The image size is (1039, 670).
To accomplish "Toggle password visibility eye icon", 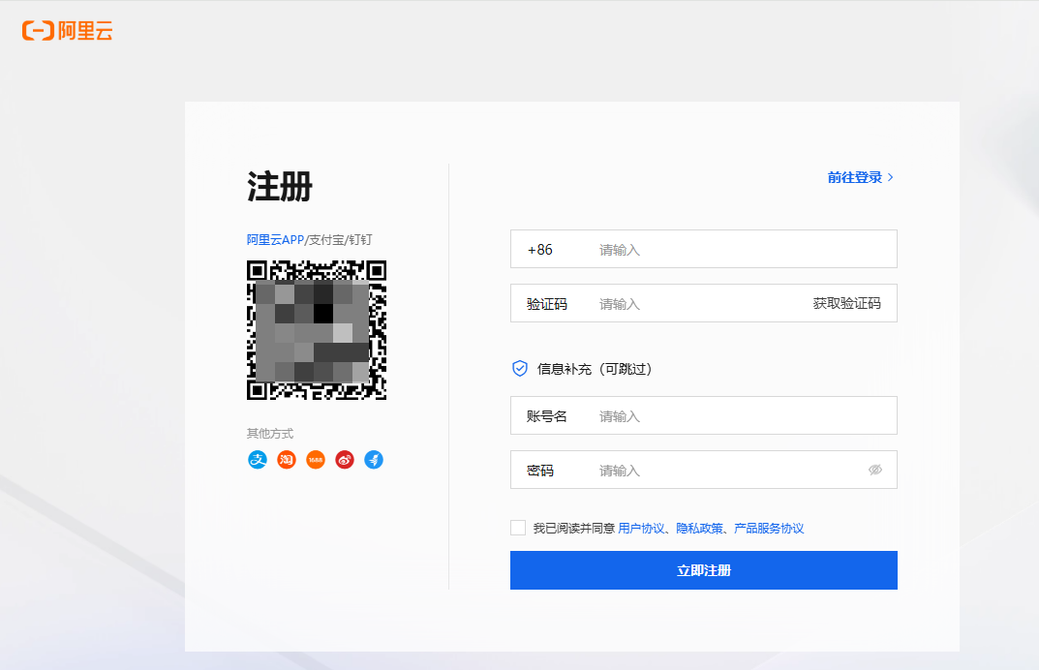I will click(x=875, y=470).
